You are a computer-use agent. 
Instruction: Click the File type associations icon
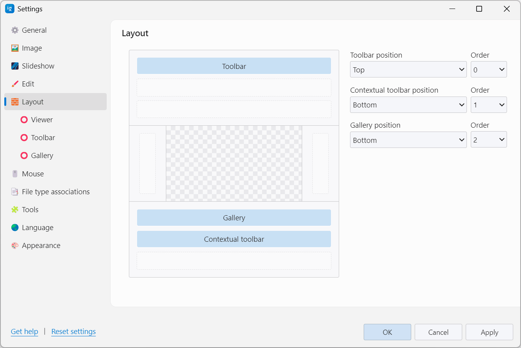(15, 192)
